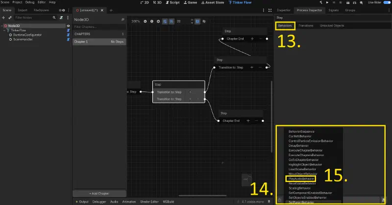
Task: Toggle the Use Rider switch
Action: tap(387, 2)
